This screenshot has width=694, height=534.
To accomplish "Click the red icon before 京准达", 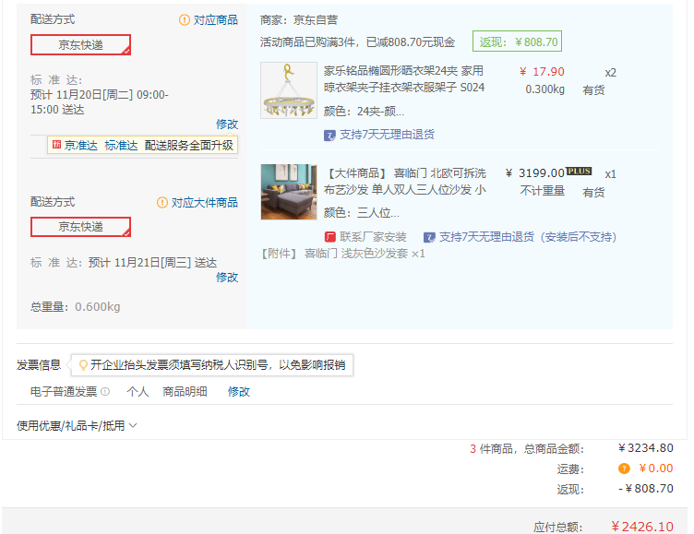I will pyautogui.click(x=56, y=145).
